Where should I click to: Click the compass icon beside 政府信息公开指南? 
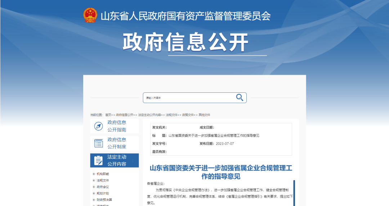(98, 126)
